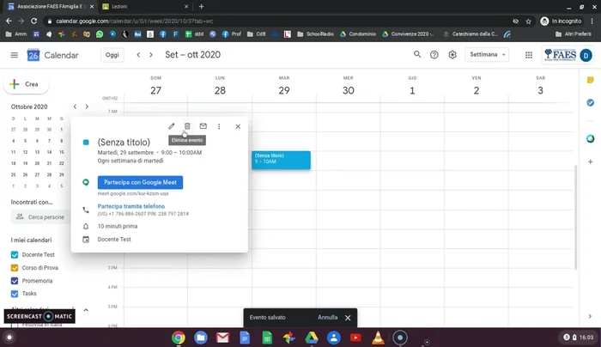
Task: Open YouTube from the shelf
Action: (x=355, y=338)
